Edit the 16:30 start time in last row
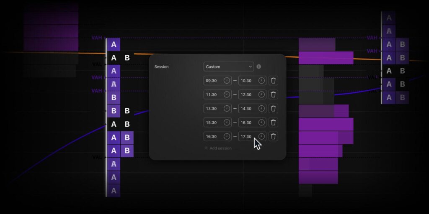 coord(212,136)
